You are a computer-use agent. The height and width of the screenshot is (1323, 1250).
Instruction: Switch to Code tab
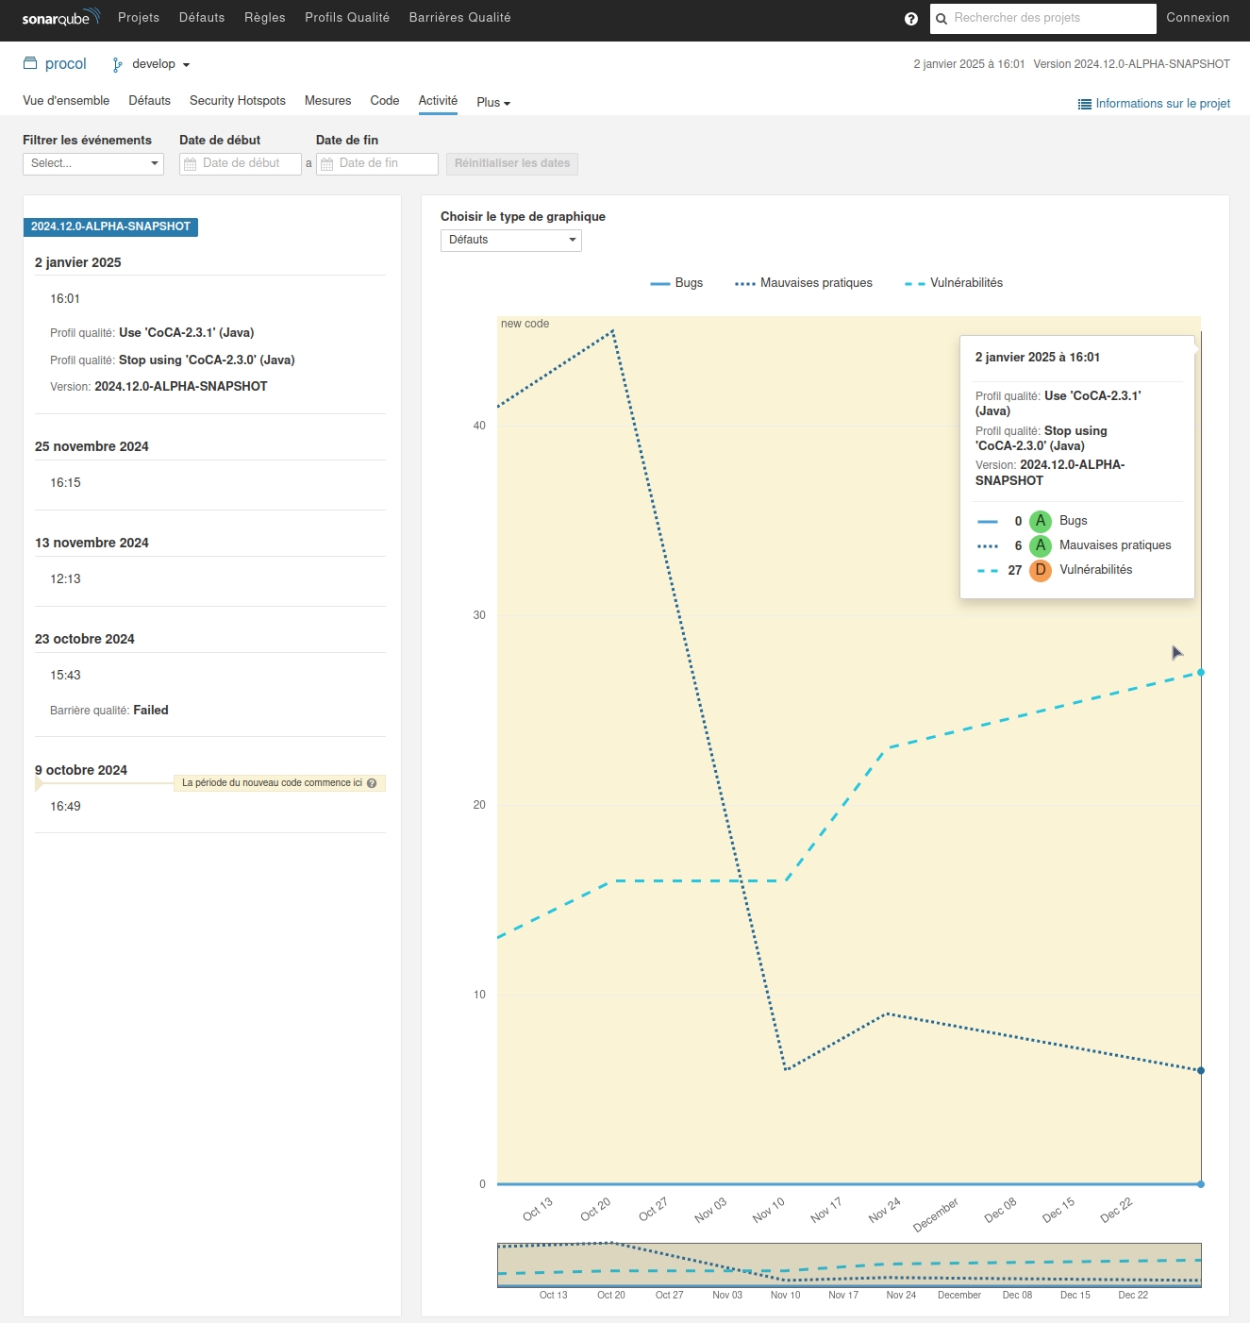coord(385,101)
